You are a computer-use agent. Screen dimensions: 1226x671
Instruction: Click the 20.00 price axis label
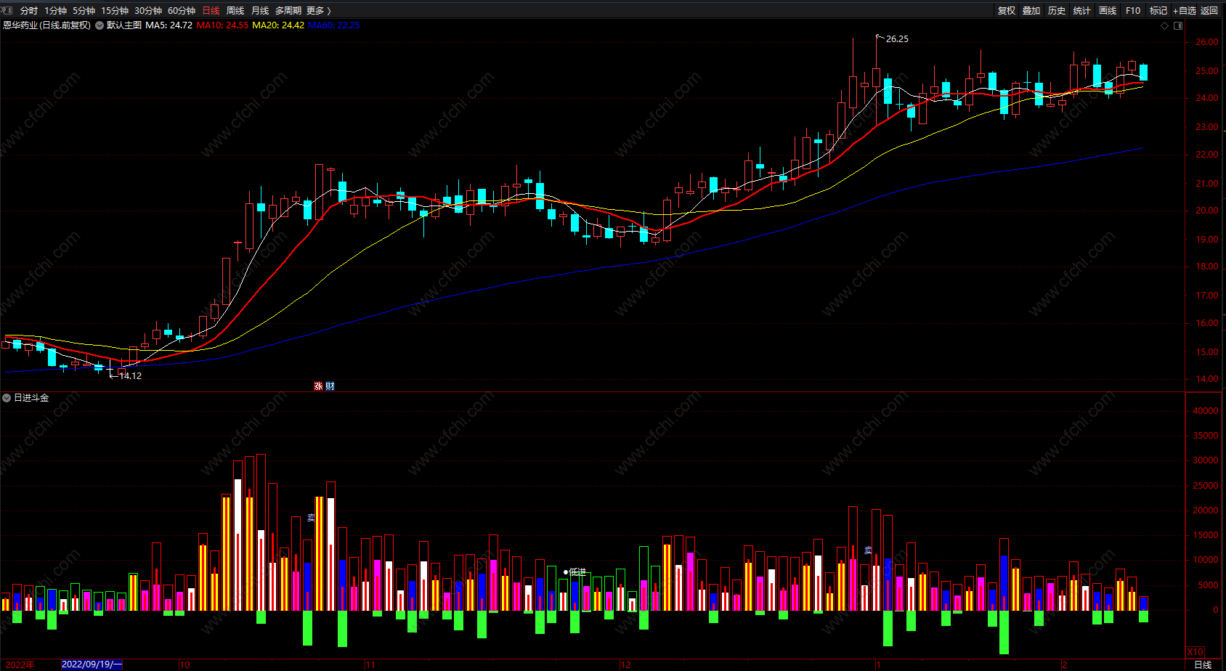[x=1207, y=211]
